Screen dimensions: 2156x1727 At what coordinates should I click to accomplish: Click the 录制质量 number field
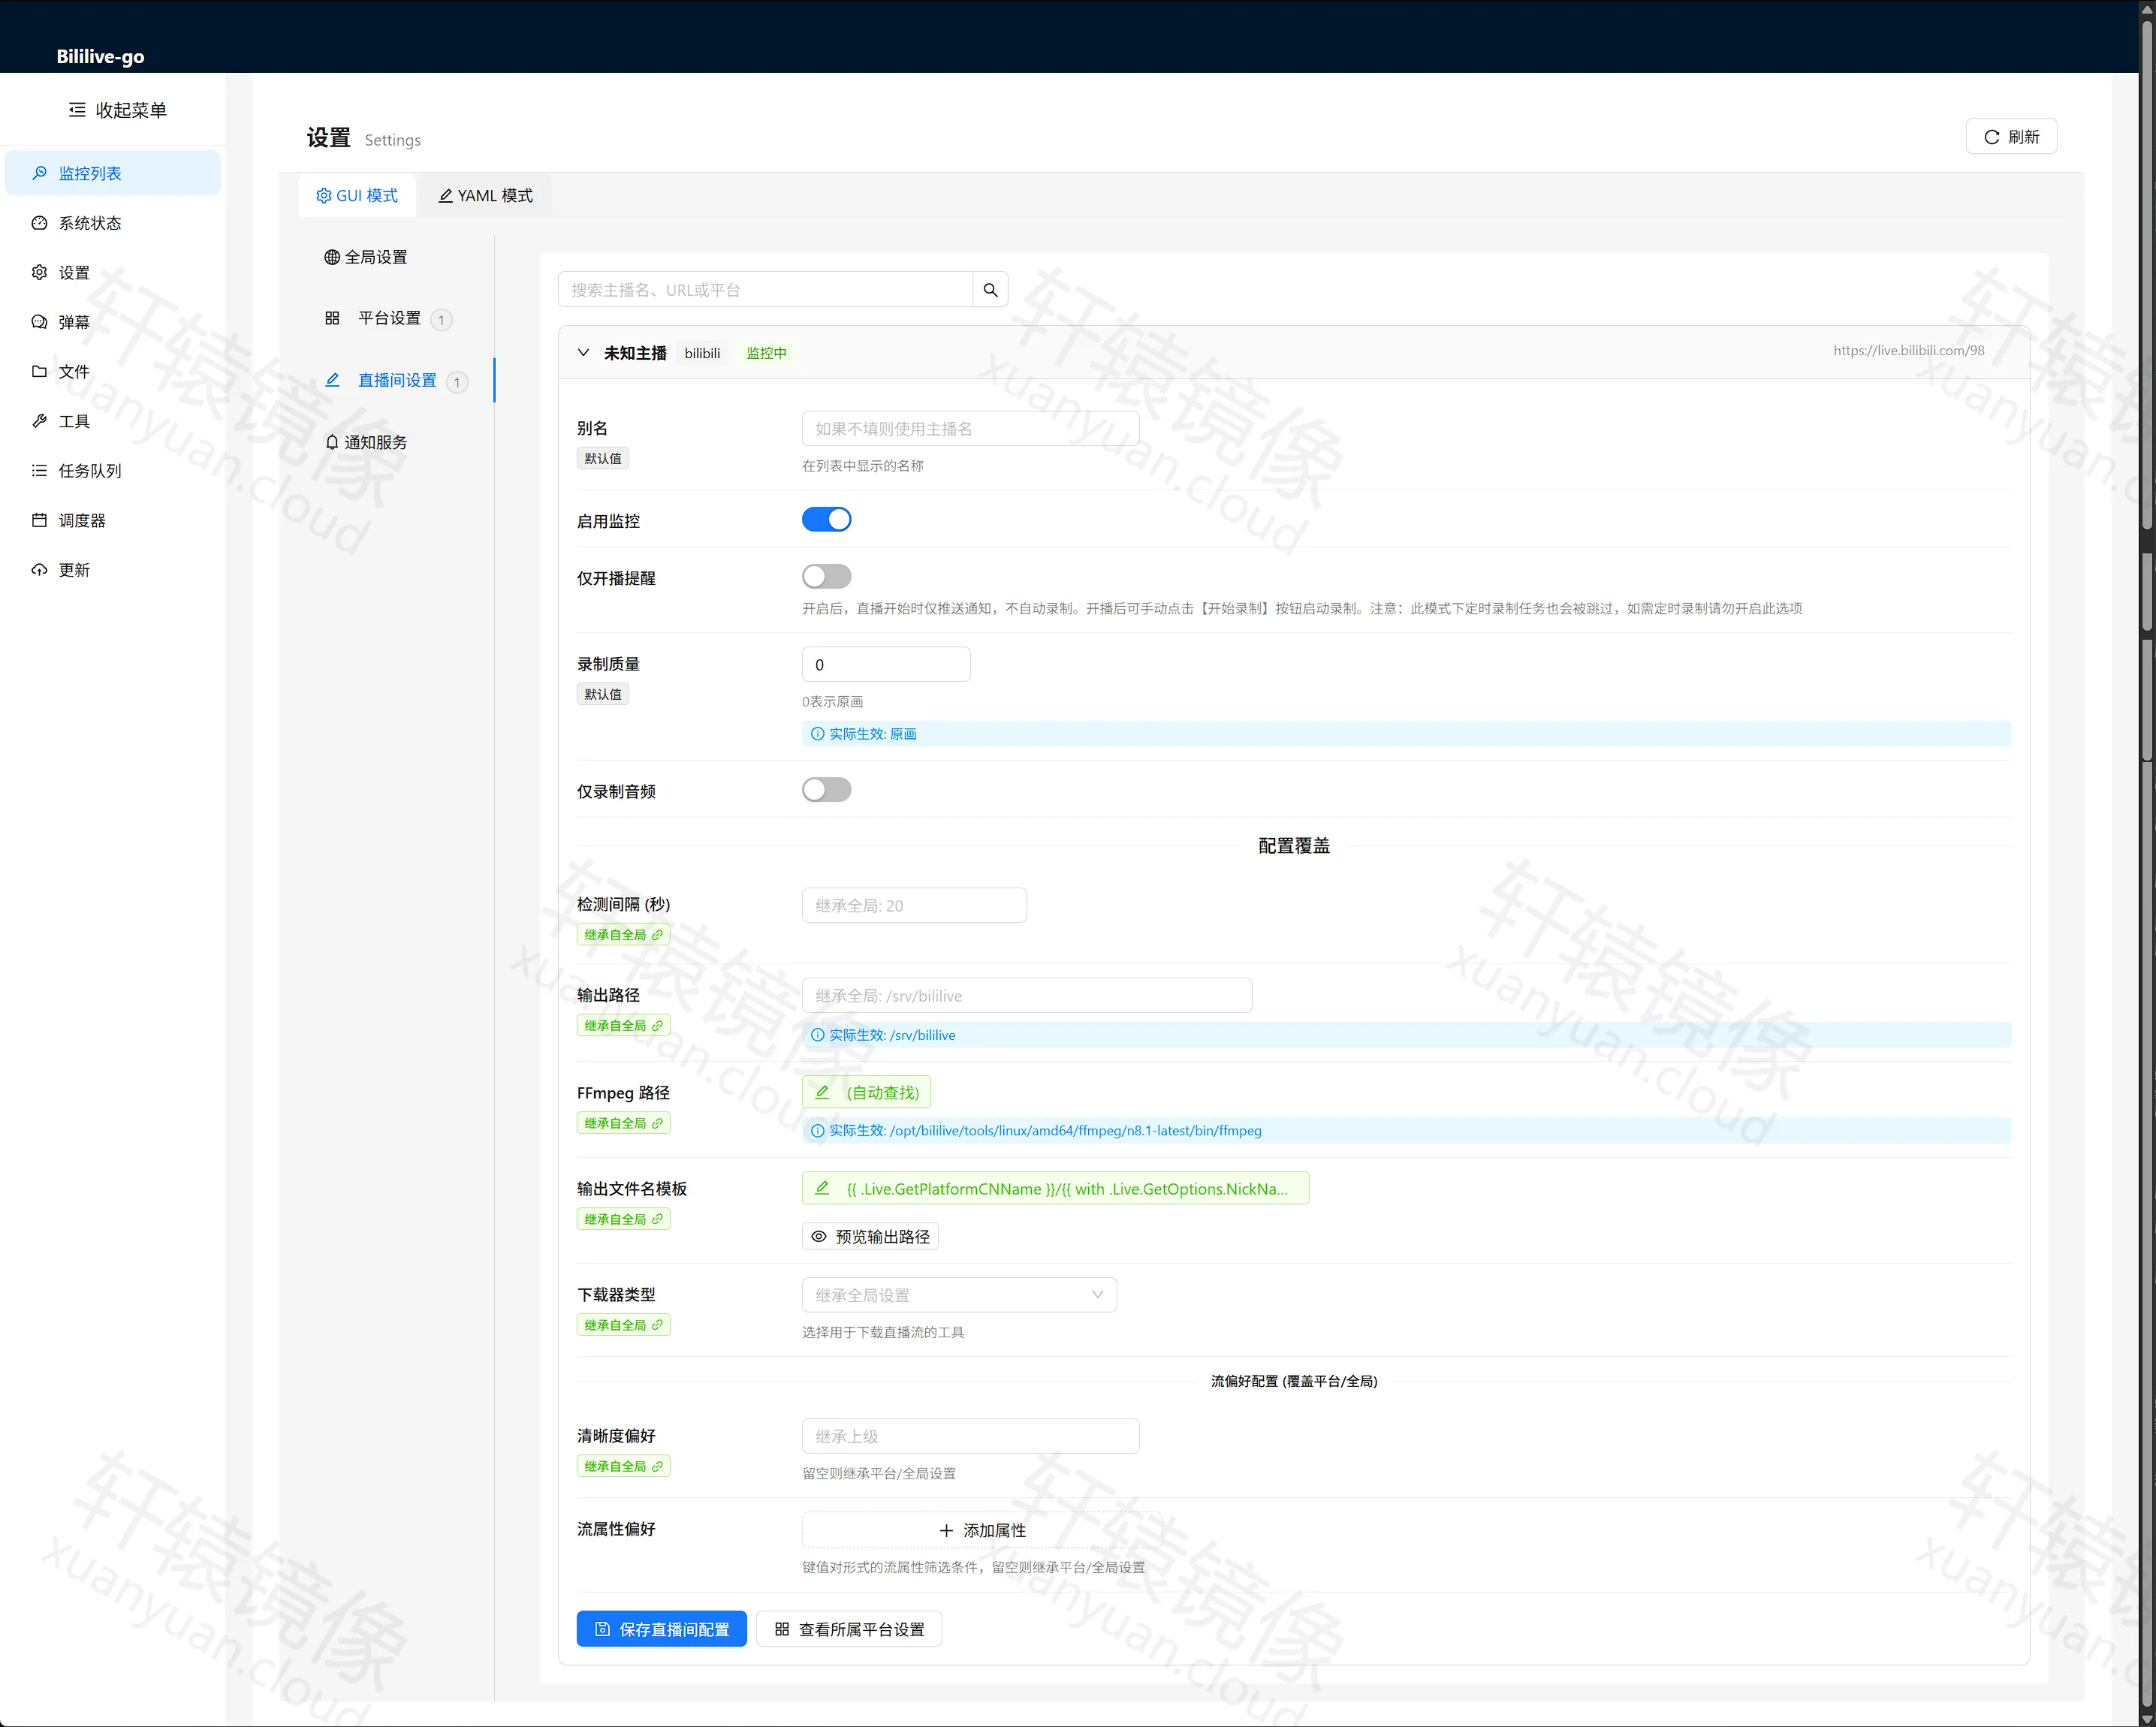(x=886, y=665)
